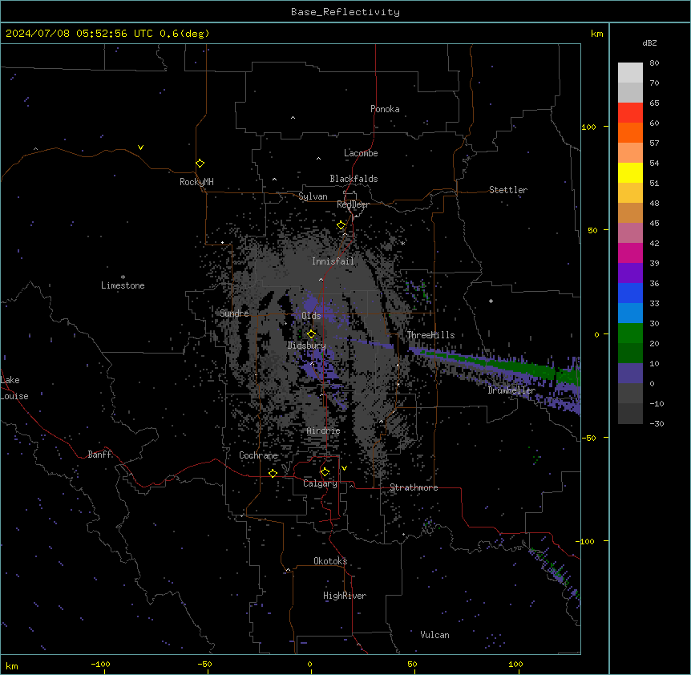The width and height of the screenshot is (691, 675).
Task: Click the Cochrane city label
Action: point(258,455)
